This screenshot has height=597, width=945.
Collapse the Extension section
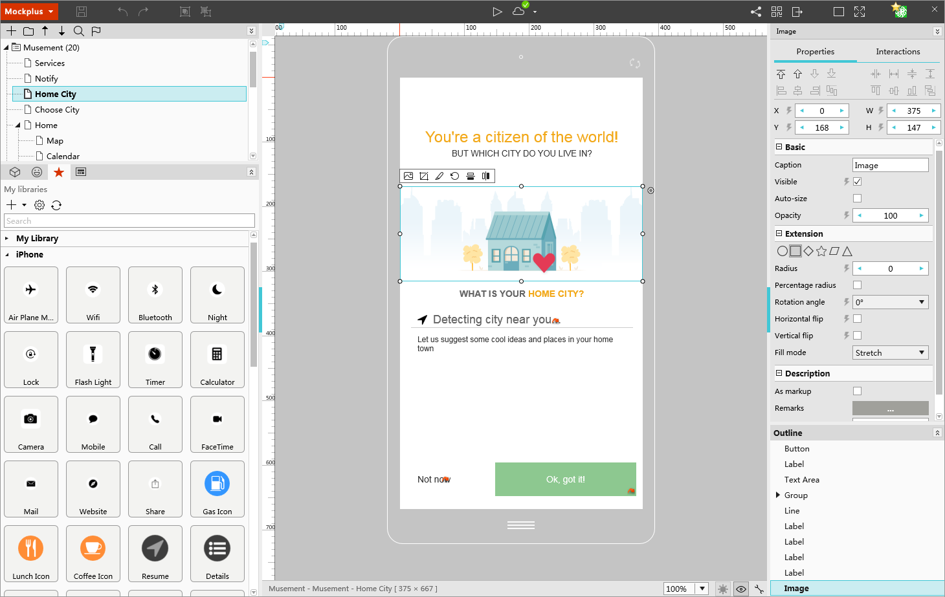click(x=779, y=233)
